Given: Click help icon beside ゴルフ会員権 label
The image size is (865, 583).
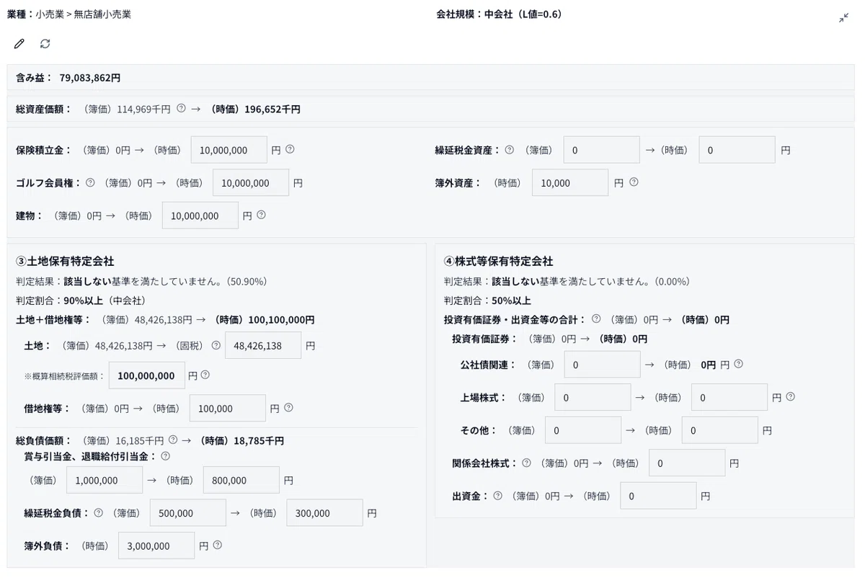Looking at the screenshot, I should tap(90, 182).
